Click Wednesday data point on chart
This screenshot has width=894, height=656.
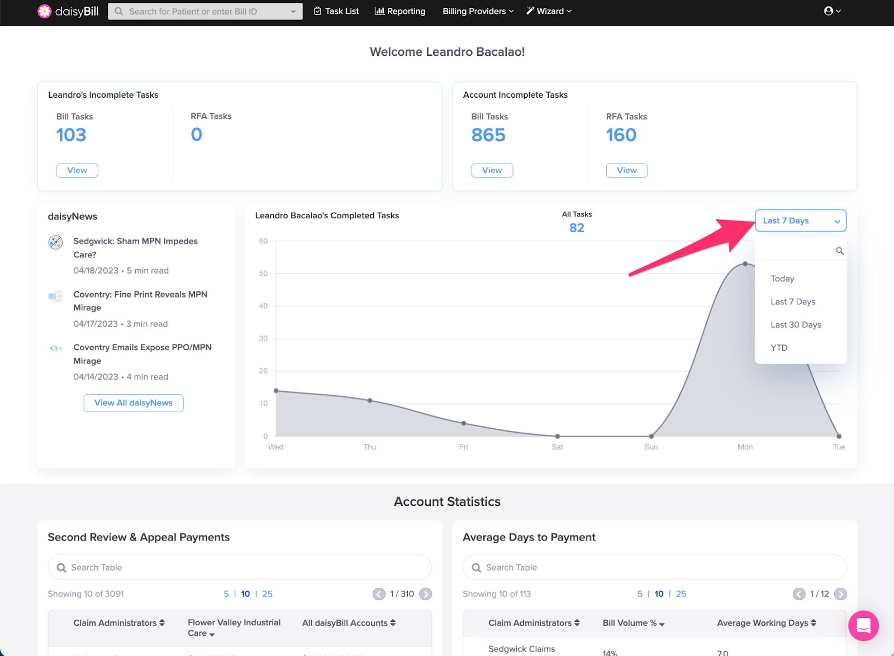pyautogui.click(x=276, y=391)
